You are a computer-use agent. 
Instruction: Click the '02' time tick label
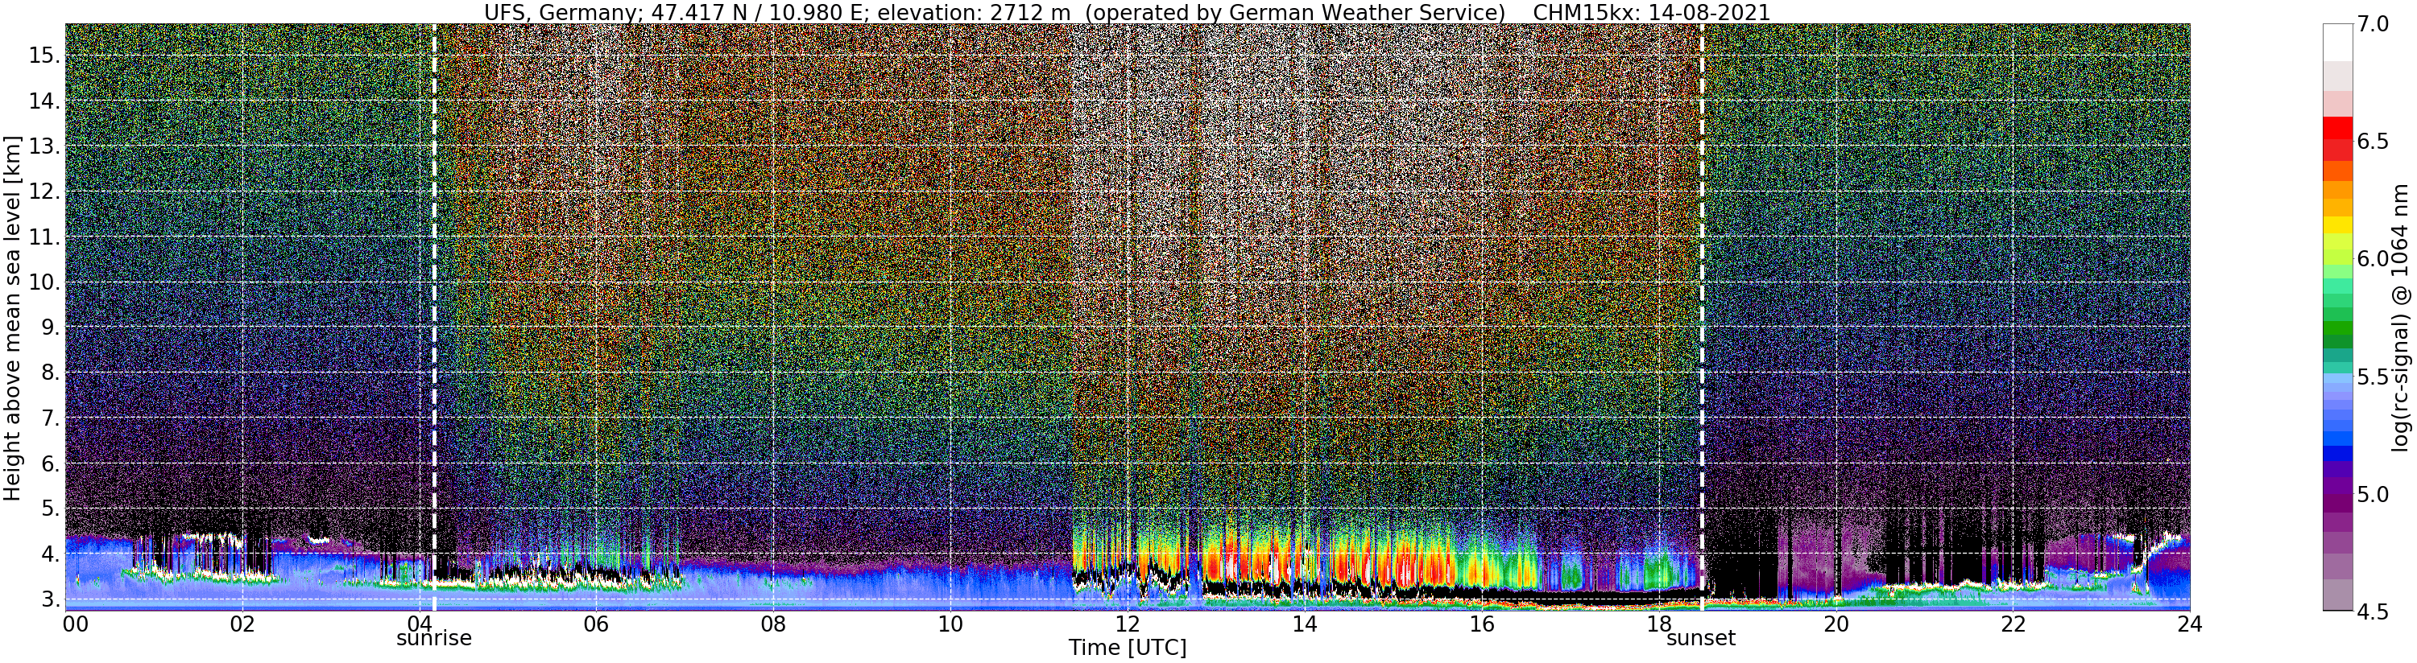pyautogui.click(x=242, y=624)
